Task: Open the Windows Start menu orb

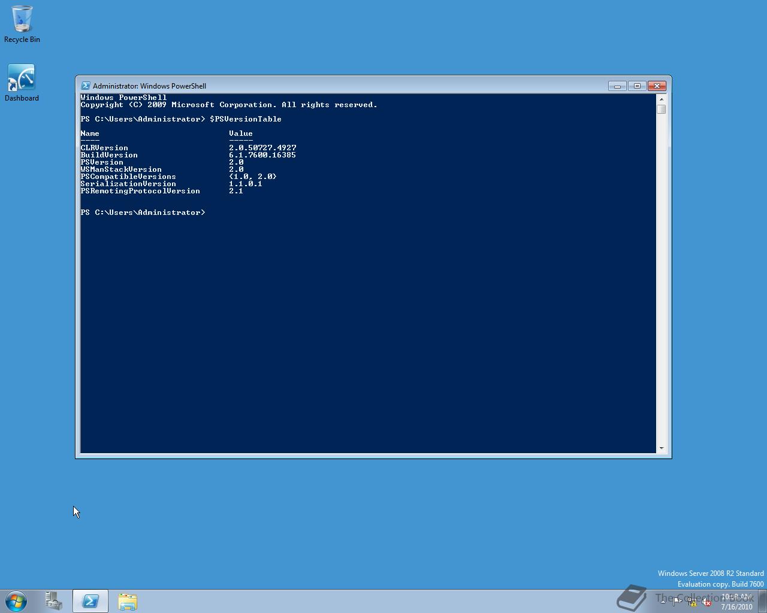Action: click(x=16, y=601)
